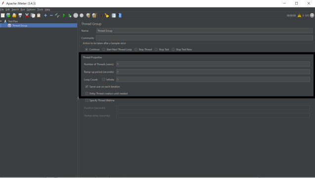
Task: Stop the running test
Action: tap(76, 15)
